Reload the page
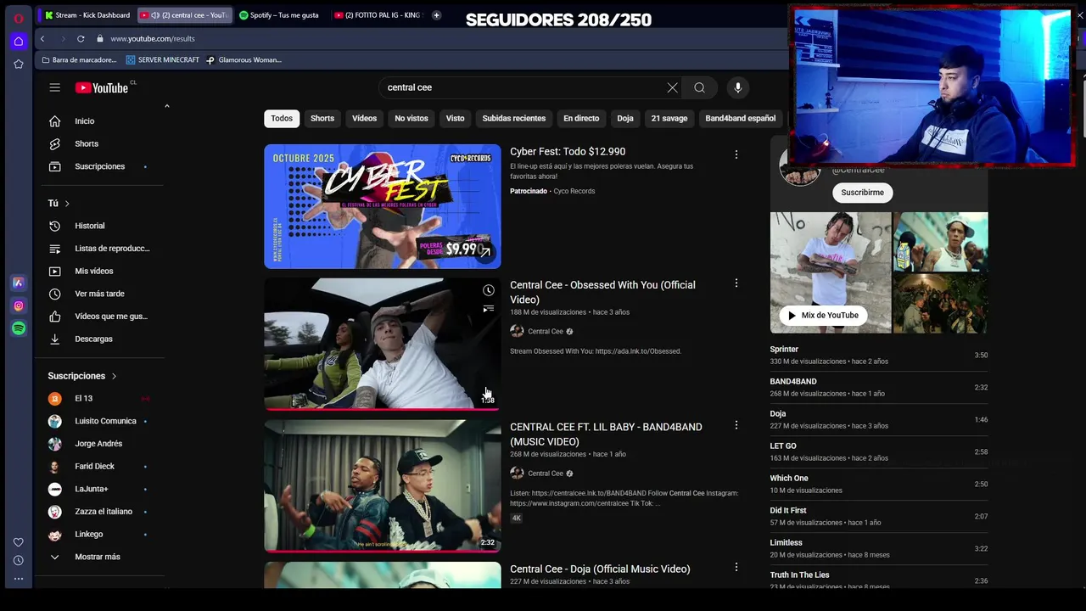The height and width of the screenshot is (611, 1086). tap(81, 38)
